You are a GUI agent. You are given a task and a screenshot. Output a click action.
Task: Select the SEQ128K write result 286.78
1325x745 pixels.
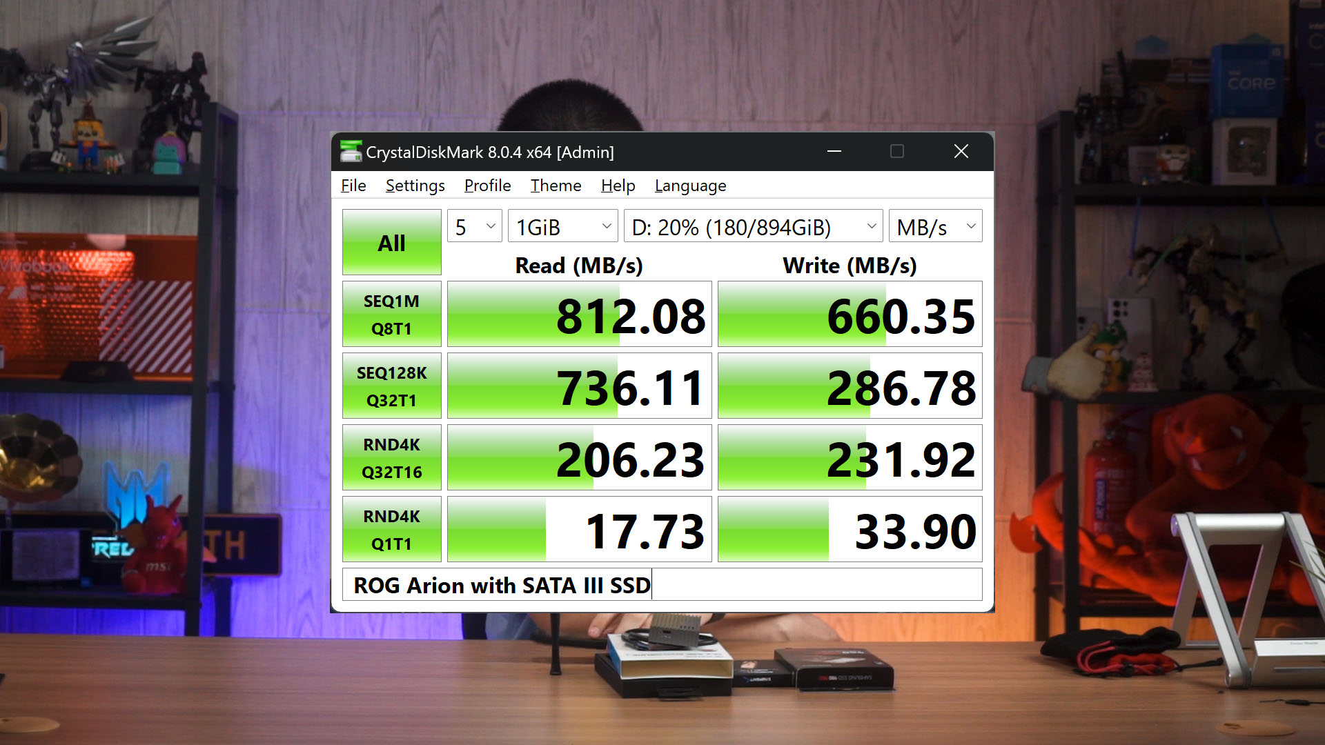click(850, 386)
